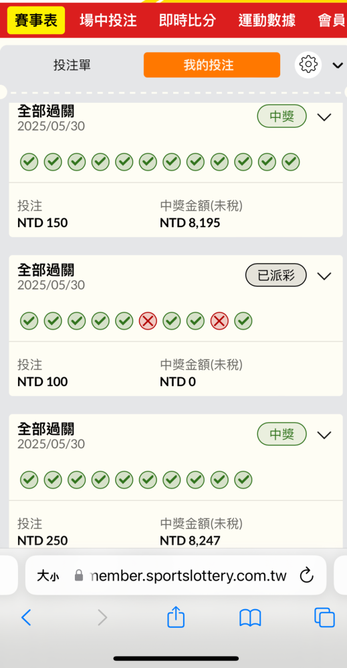Open dropdown arrow beside settings gear
The width and height of the screenshot is (347, 668).
tap(338, 65)
